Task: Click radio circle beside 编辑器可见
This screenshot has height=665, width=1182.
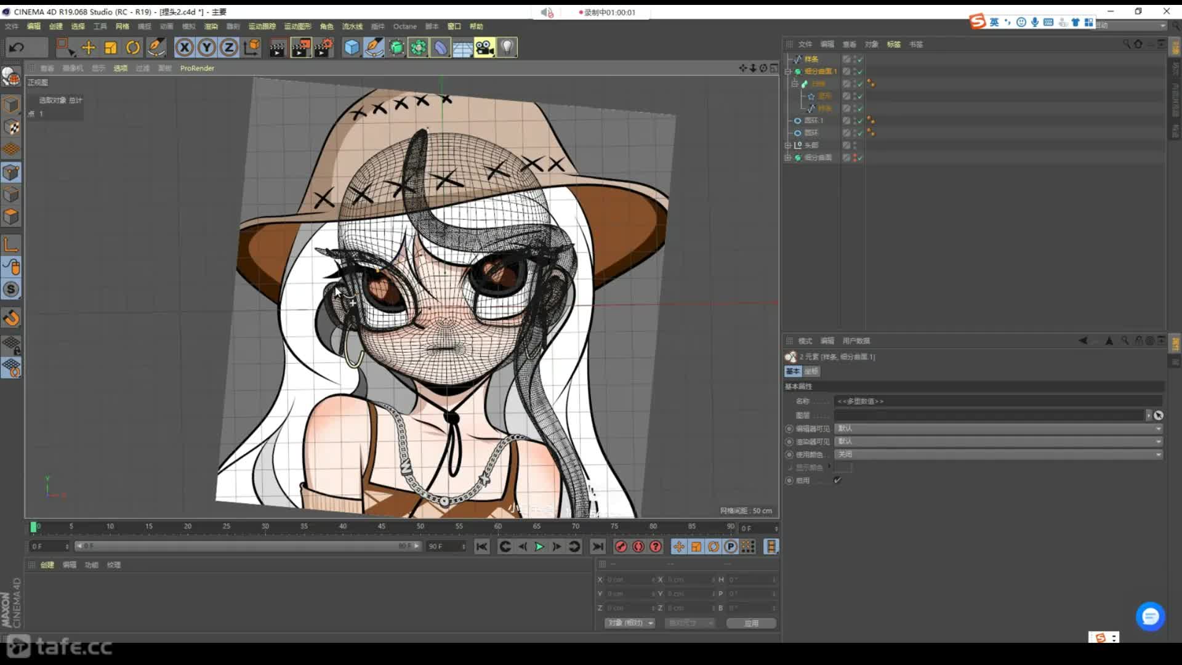Action: click(789, 429)
